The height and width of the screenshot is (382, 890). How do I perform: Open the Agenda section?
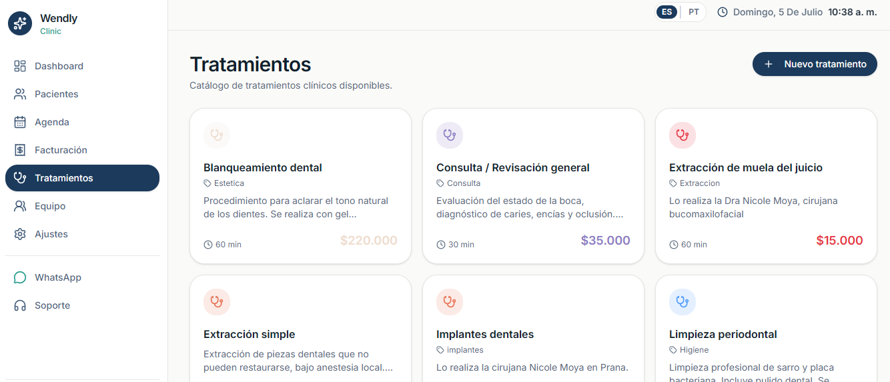click(82, 122)
